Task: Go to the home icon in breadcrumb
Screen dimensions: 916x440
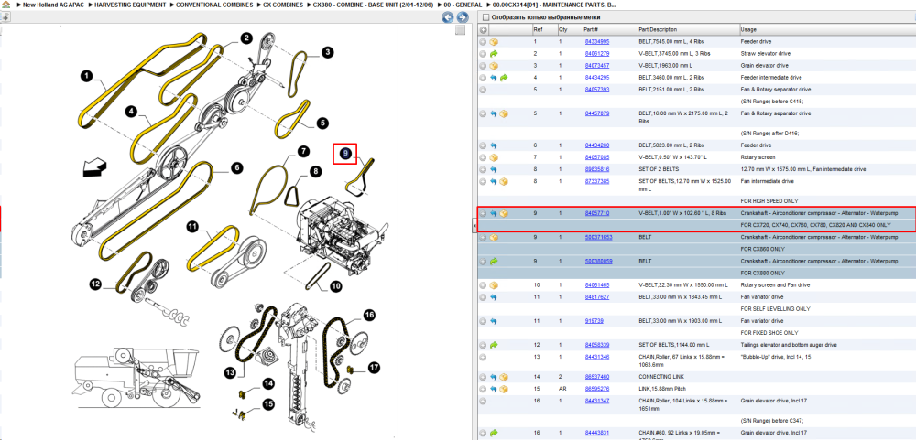Action: click(5, 5)
